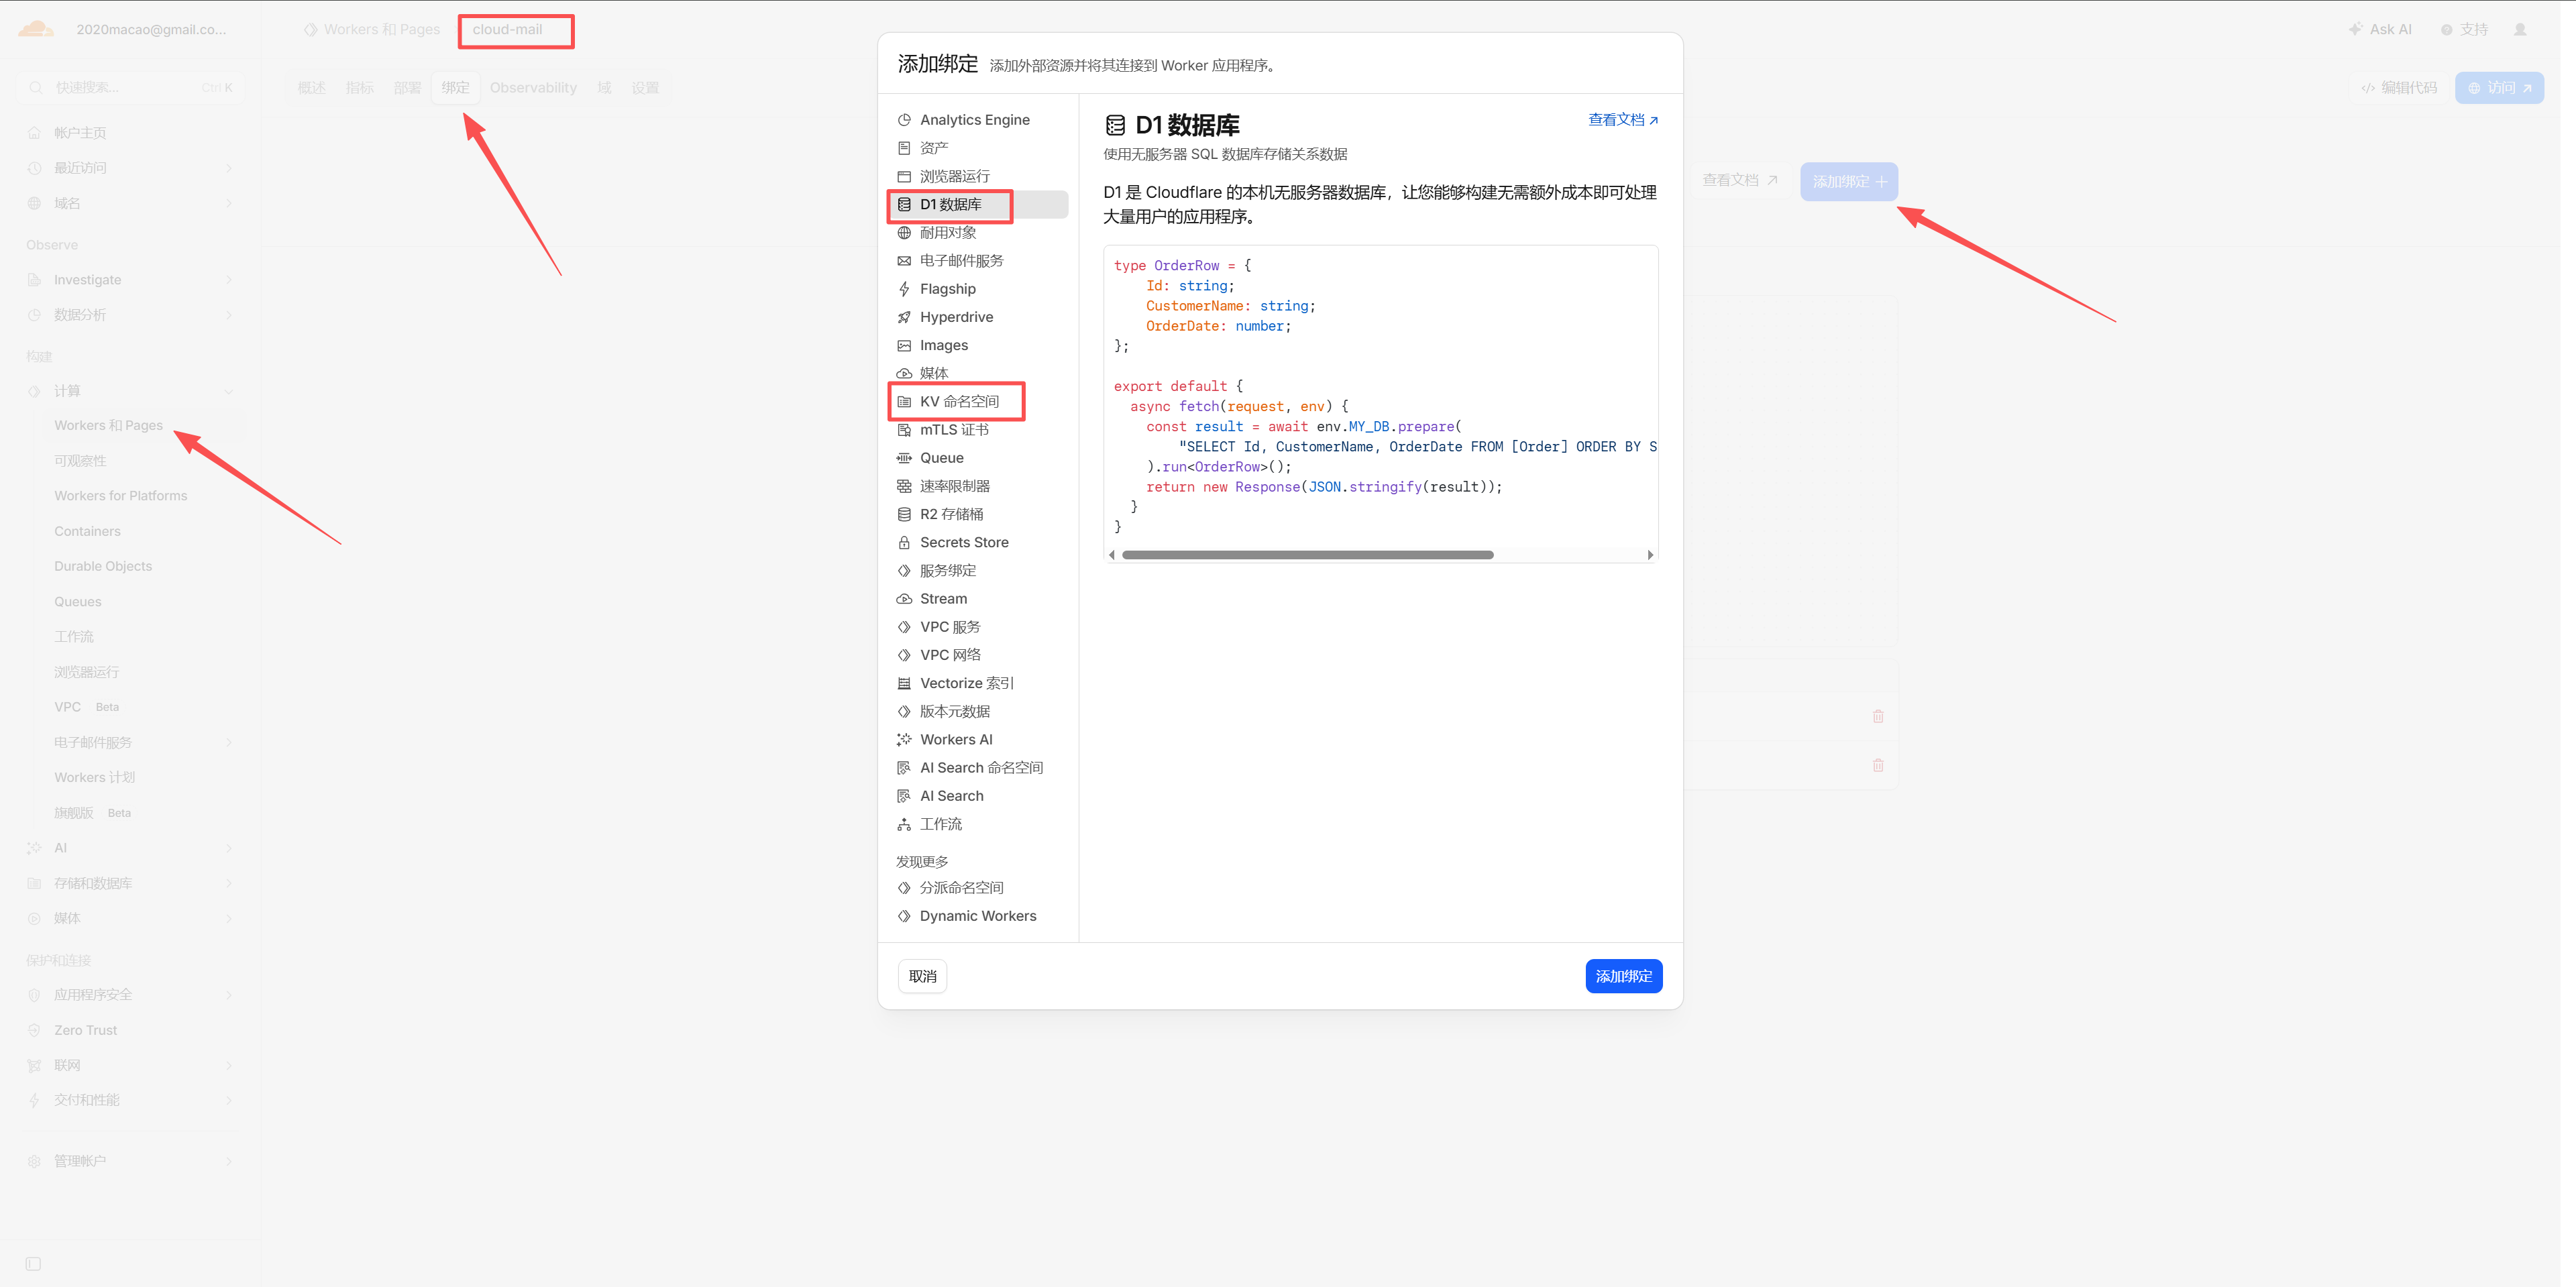Expand the 数据分析 sidebar chevron

pyautogui.click(x=229, y=315)
